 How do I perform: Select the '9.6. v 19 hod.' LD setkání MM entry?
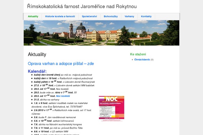[51, 132]
